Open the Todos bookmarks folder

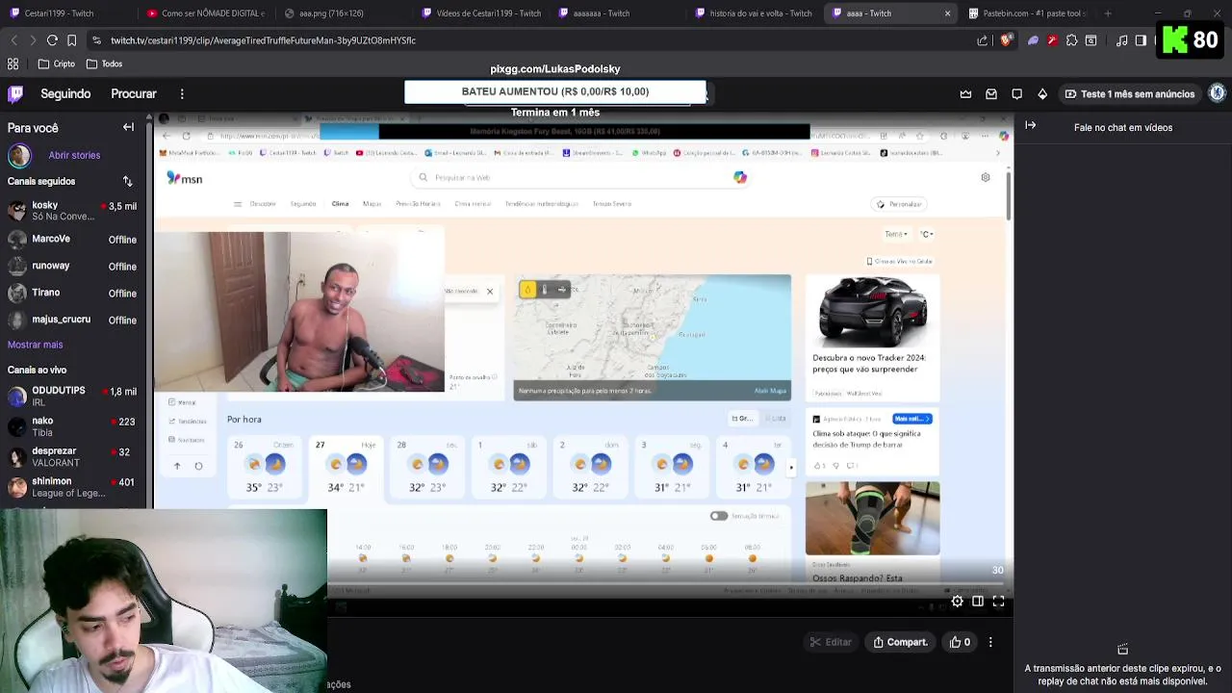[104, 64]
